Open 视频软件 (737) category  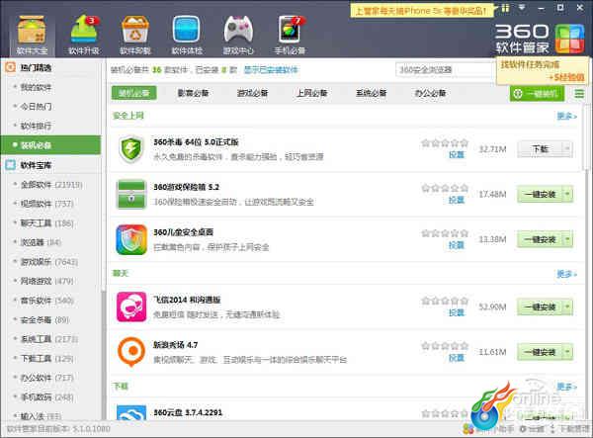(46, 204)
